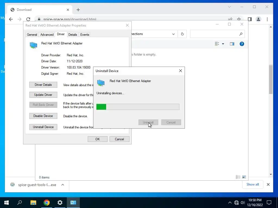Open notification center icon
Viewport: 278px width, 208px height.
pos(269,203)
